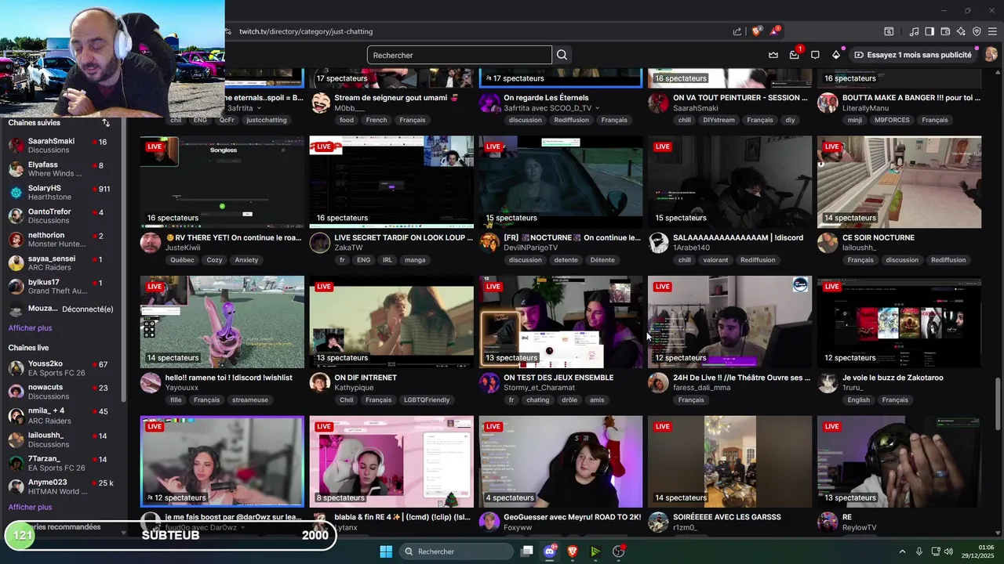Screen dimensions: 1004x564
Task: Click the music note playlist icon
Action: (914, 31)
